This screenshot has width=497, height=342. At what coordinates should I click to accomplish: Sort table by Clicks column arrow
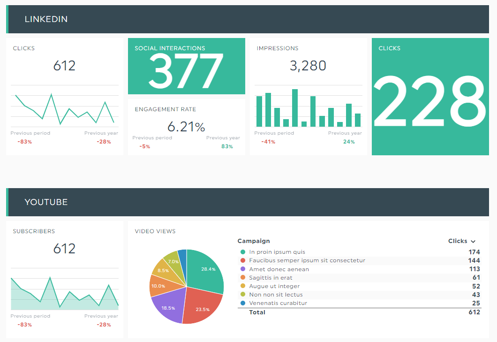473,242
